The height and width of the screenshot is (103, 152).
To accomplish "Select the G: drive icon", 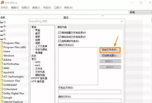I will [x=2, y=39].
